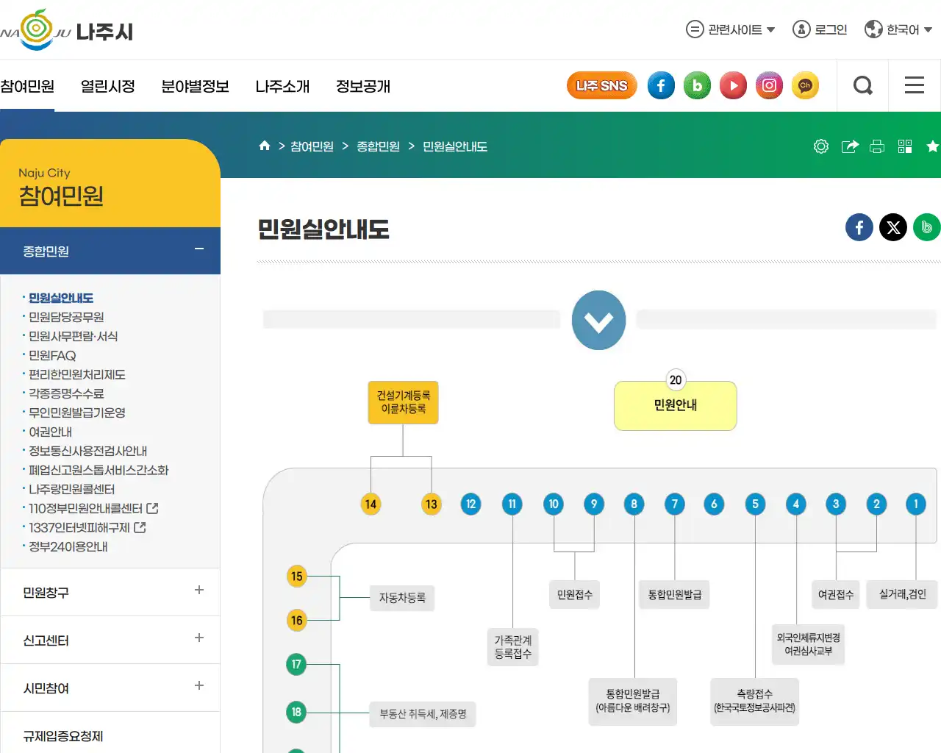Share page to Naver Band icon

point(927,227)
